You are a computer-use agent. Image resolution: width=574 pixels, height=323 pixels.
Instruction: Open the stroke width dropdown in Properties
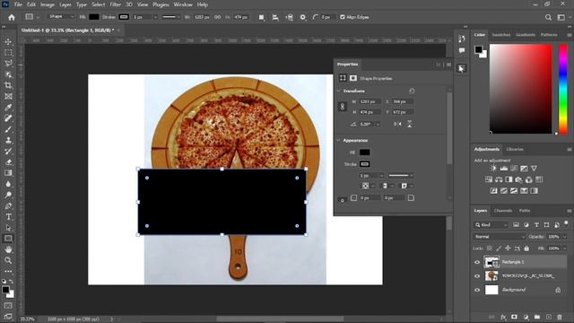coord(381,176)
